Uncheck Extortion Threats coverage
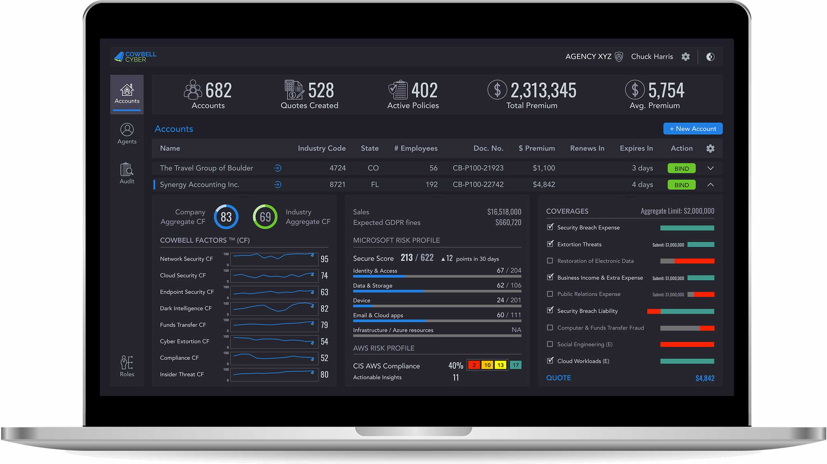The image size is (827, 464). [550, 244]
